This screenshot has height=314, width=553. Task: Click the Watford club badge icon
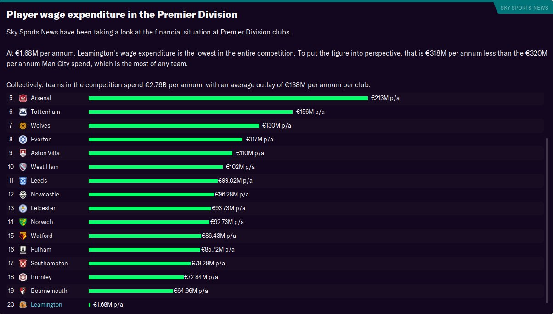[x=23, y=236]
